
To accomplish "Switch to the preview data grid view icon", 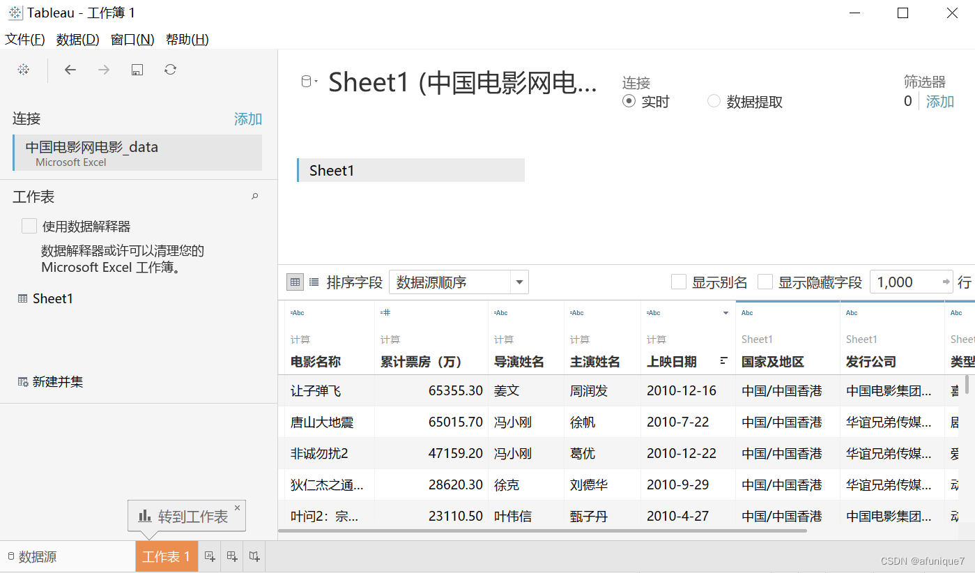I will click(295, 282).
